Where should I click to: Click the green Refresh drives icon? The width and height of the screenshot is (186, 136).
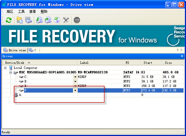(x=9, y=20)
